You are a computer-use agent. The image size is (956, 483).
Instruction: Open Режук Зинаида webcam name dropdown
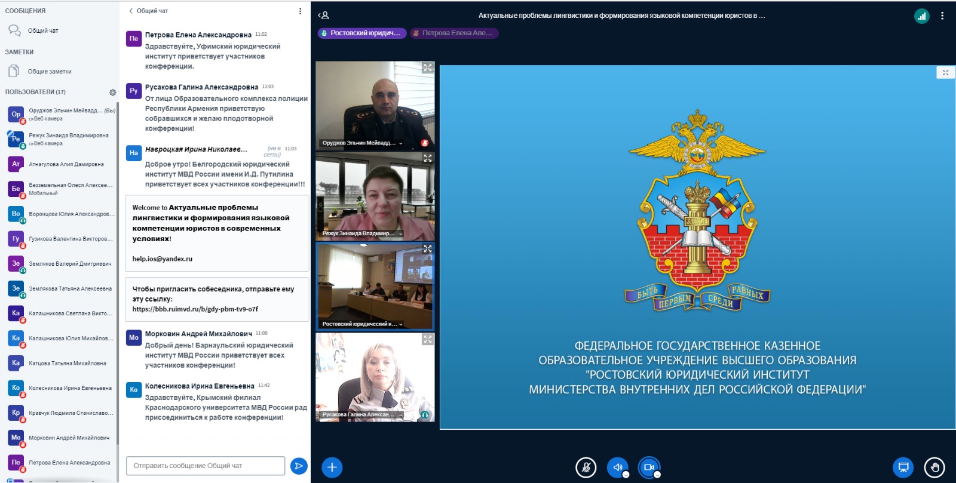362,233
